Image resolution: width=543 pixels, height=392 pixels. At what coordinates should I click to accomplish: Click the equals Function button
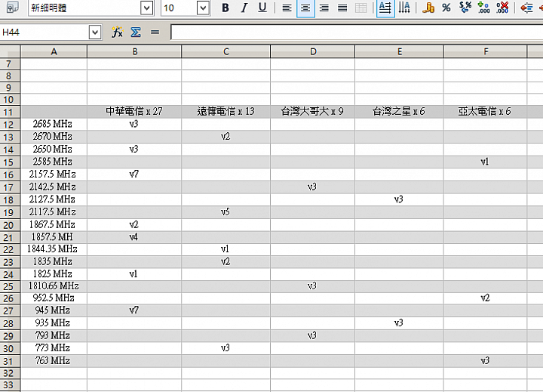point(155,32)
